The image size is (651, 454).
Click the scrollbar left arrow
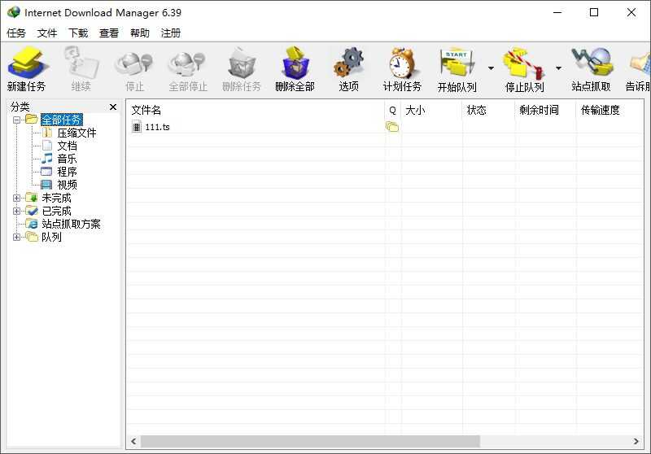[x=133, y=441]
